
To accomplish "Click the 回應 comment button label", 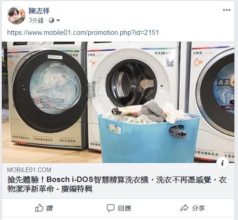I will pyautogui.click(x=124, y=208).
